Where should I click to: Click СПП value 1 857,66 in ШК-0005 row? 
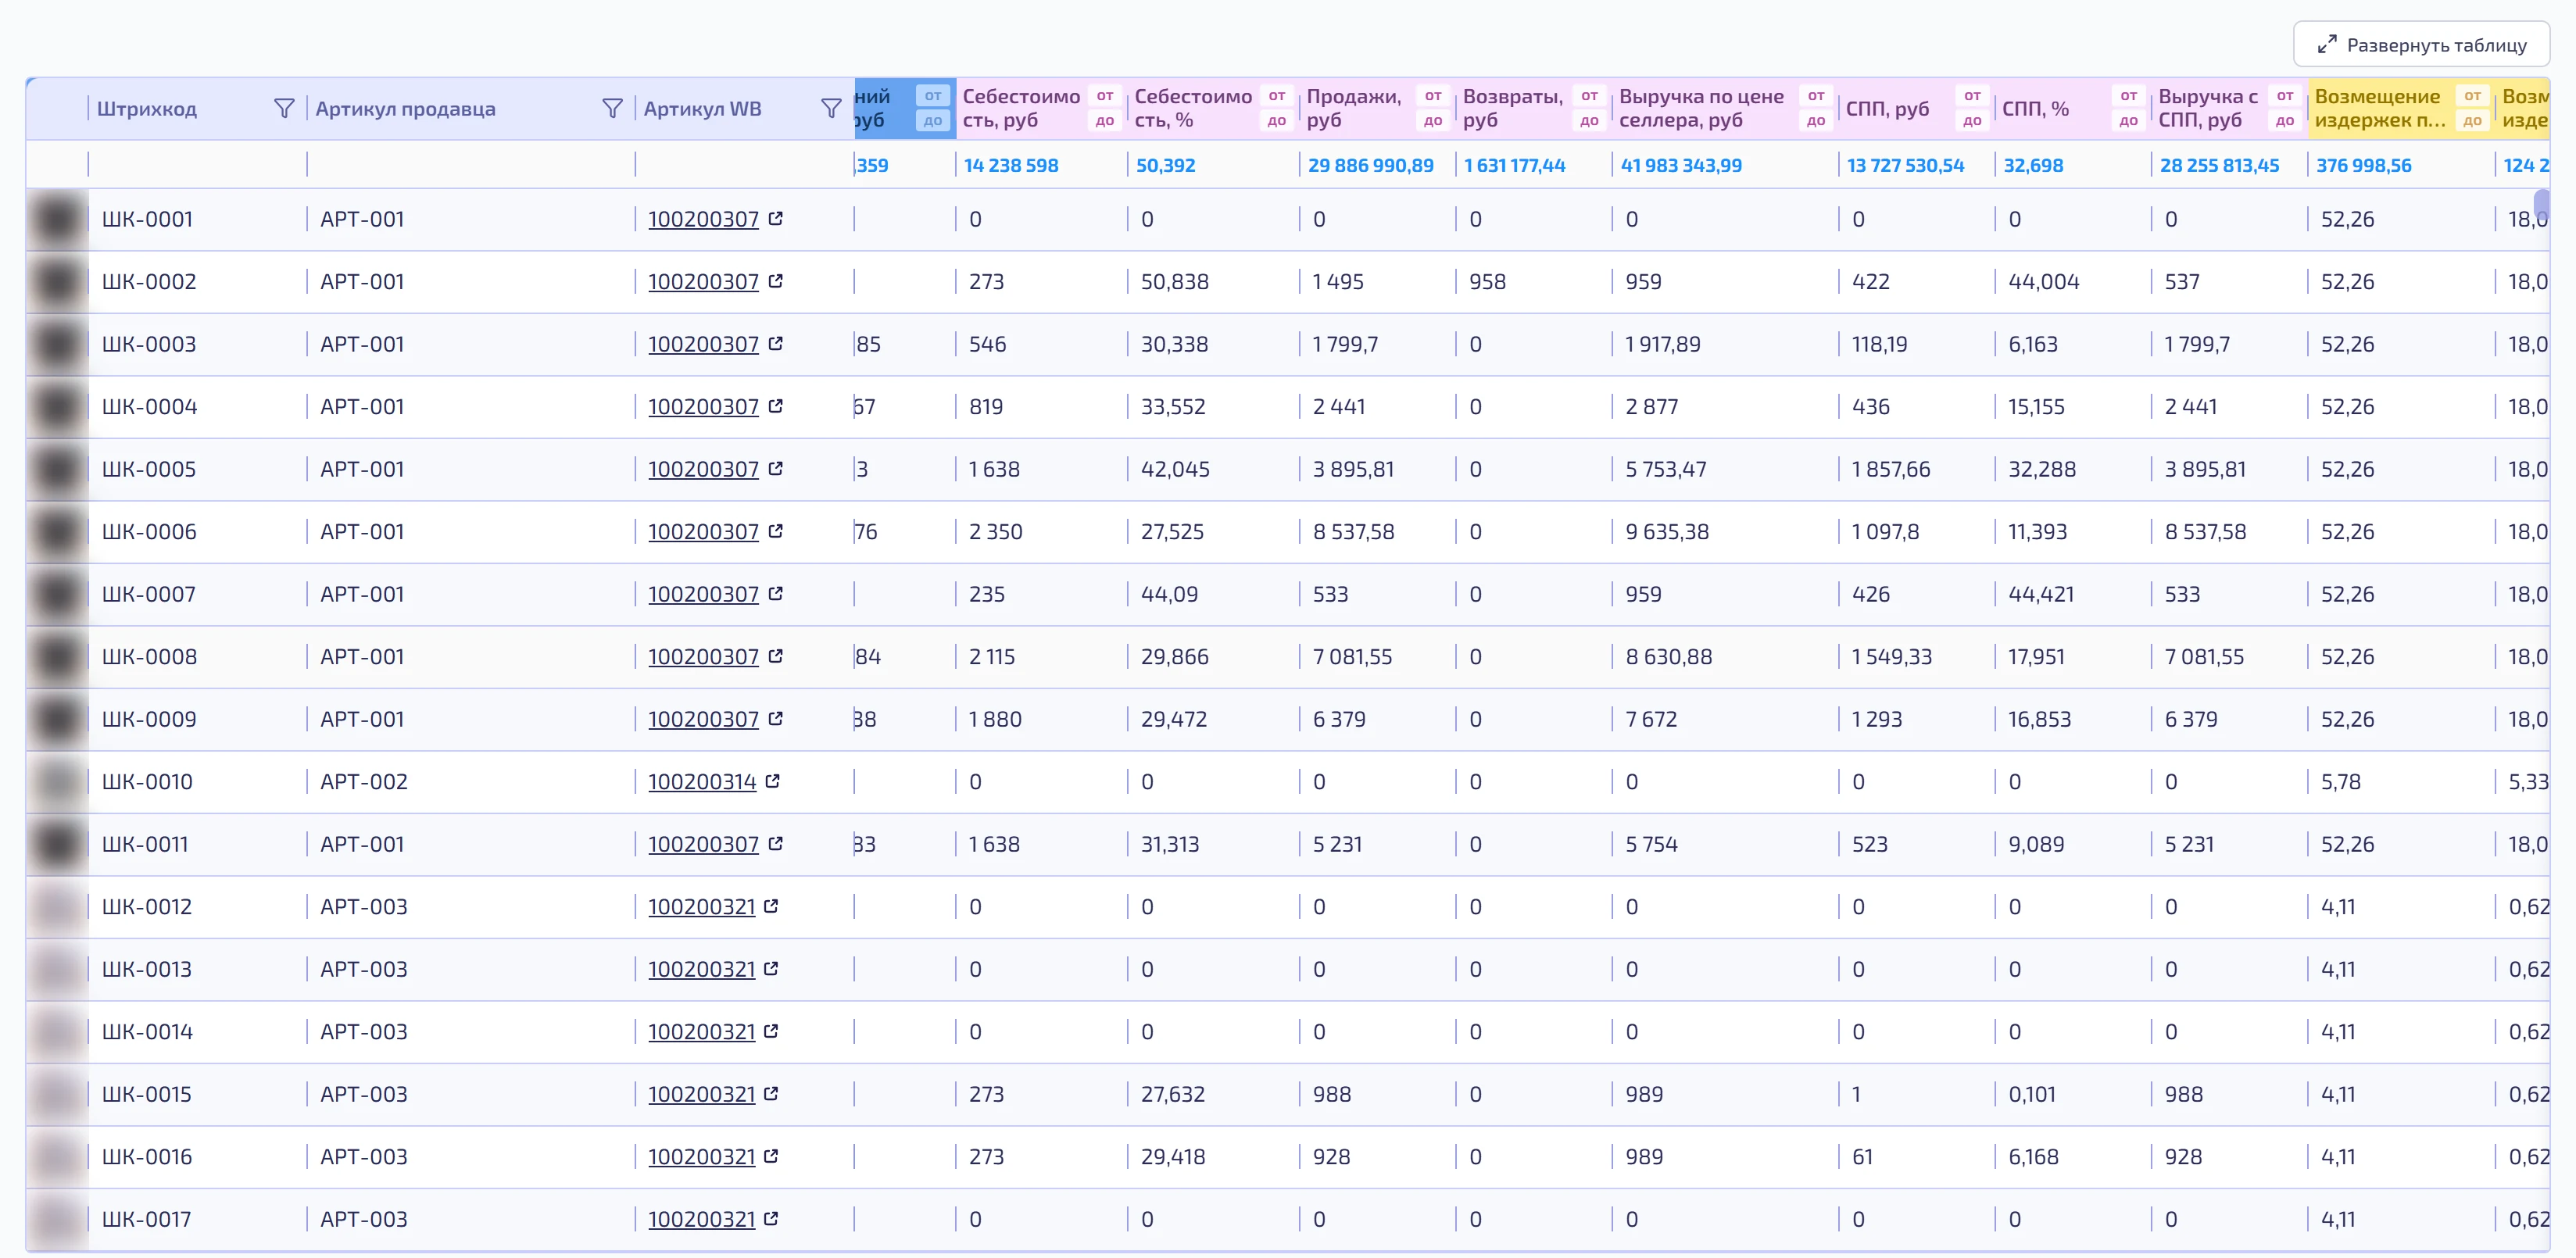pyautogui.click(x=1890, y=469)
